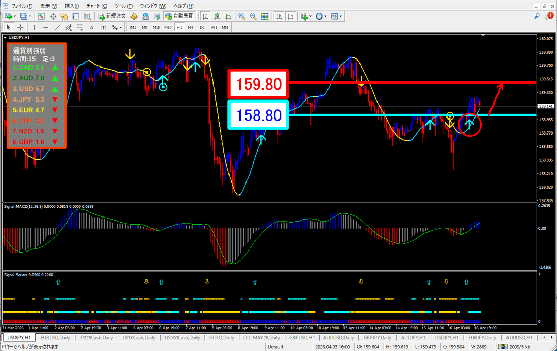This screenshot has width=557, height=351.
Task: Select the trendline drawing tool
Action: tap(58, 27)
